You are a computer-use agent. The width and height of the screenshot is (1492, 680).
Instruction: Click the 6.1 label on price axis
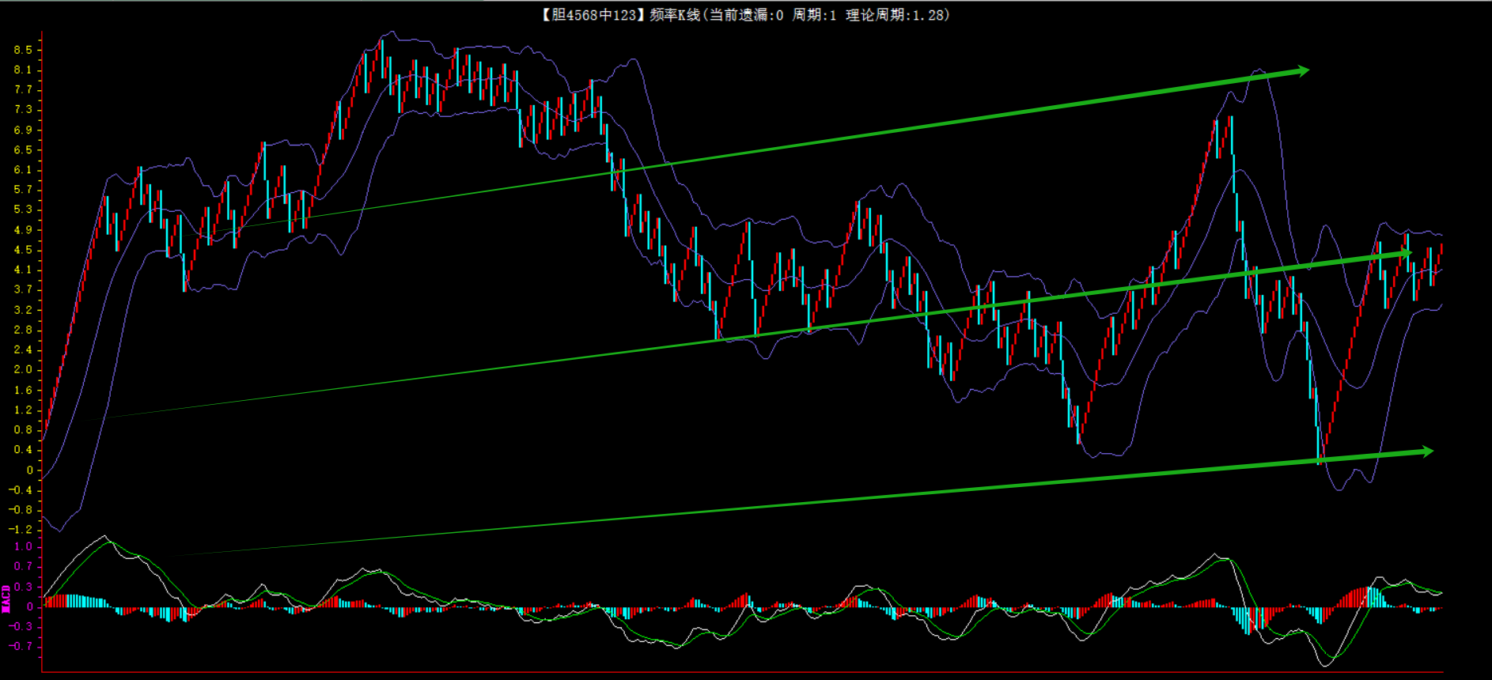(23, 170)
